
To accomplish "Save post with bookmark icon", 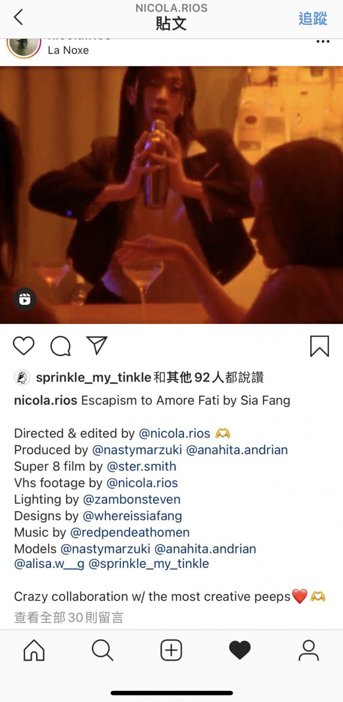I will (319, 346).
